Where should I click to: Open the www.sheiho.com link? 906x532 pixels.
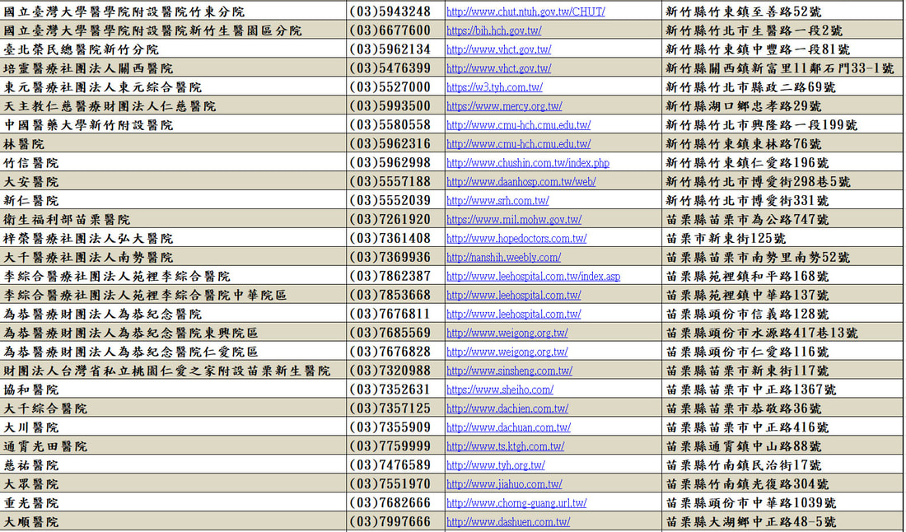[x=500, y=390]
